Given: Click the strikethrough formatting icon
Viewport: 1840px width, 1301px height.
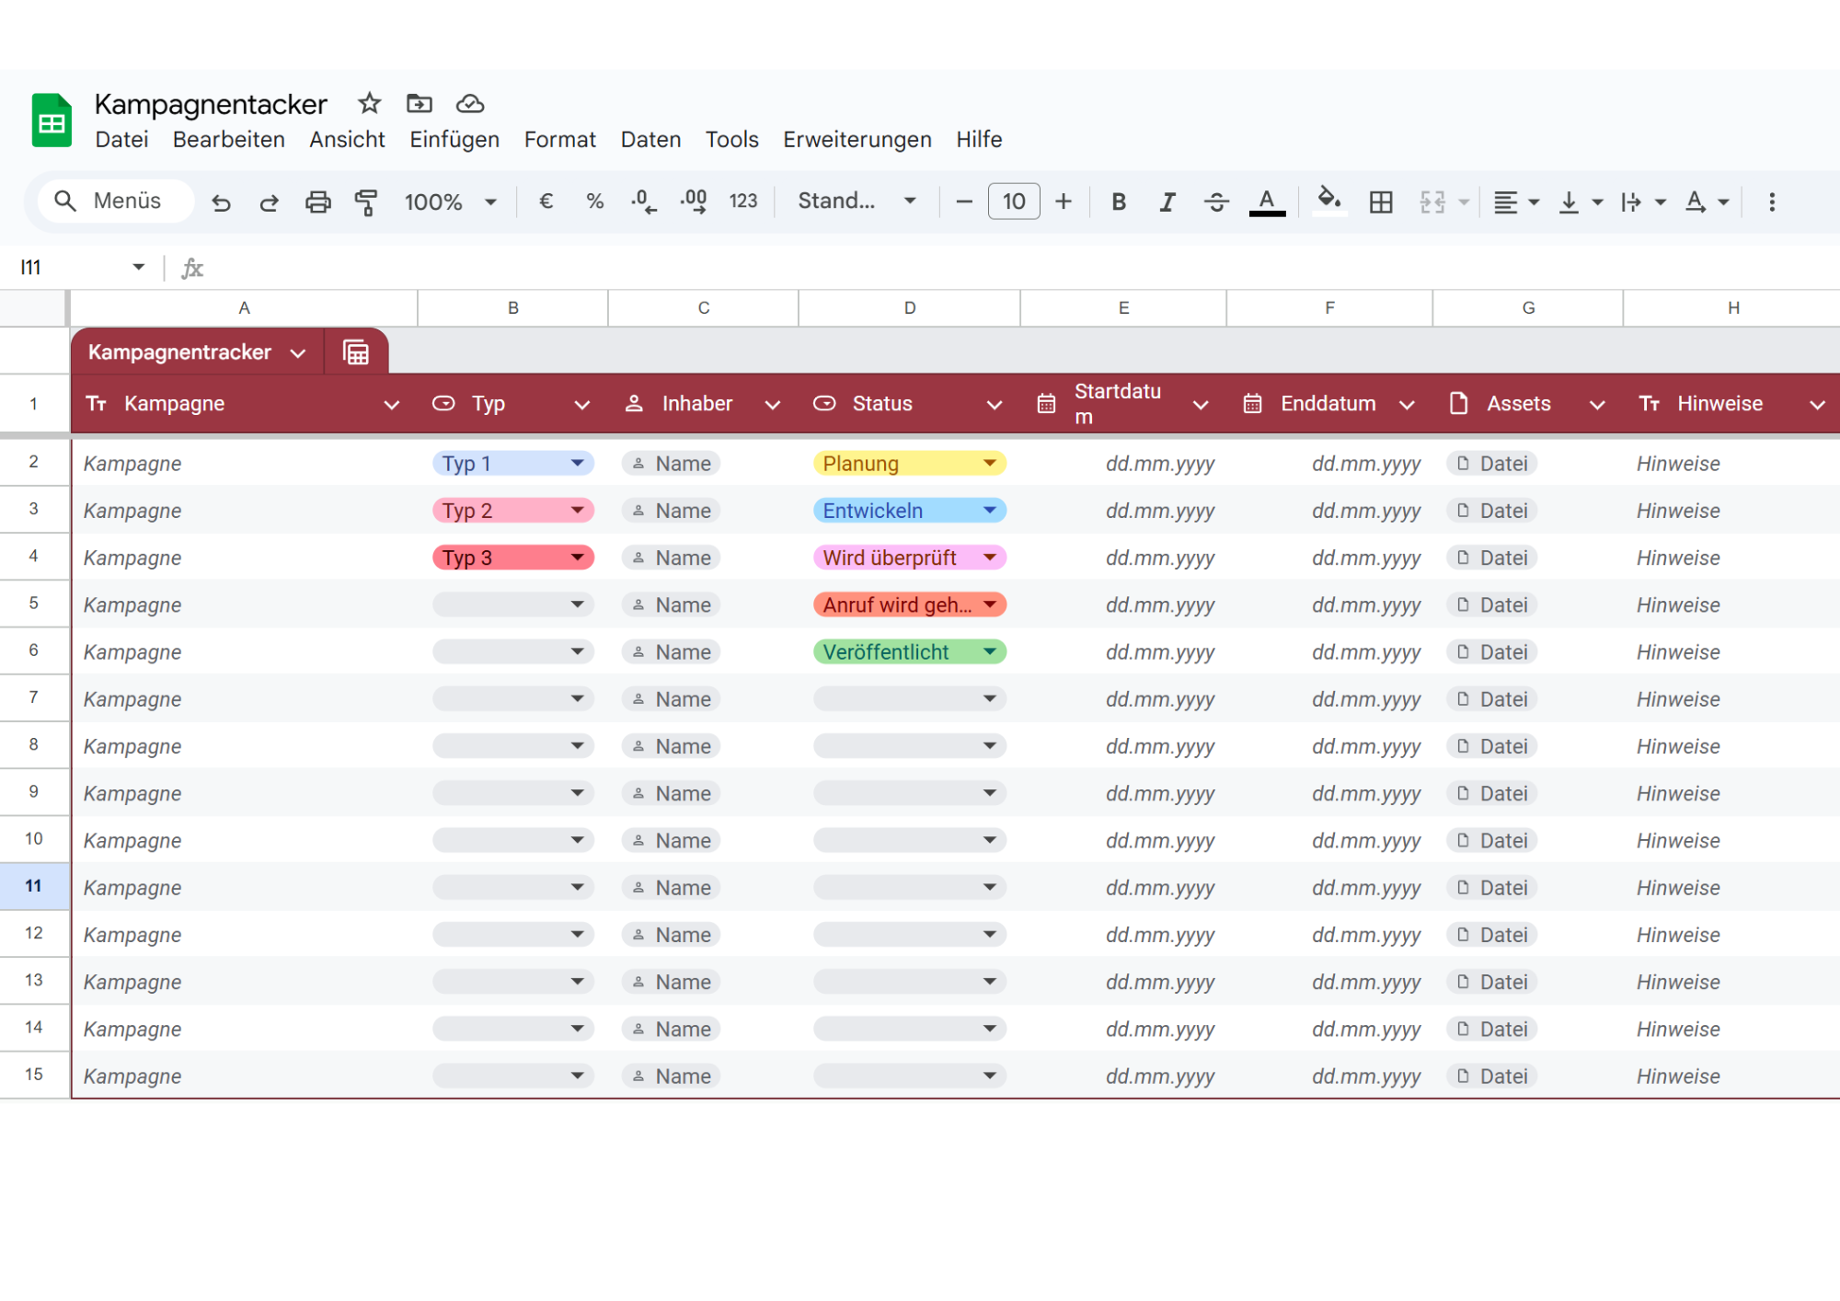Looking at the screenshot, I should click(x=1216, y=201).
